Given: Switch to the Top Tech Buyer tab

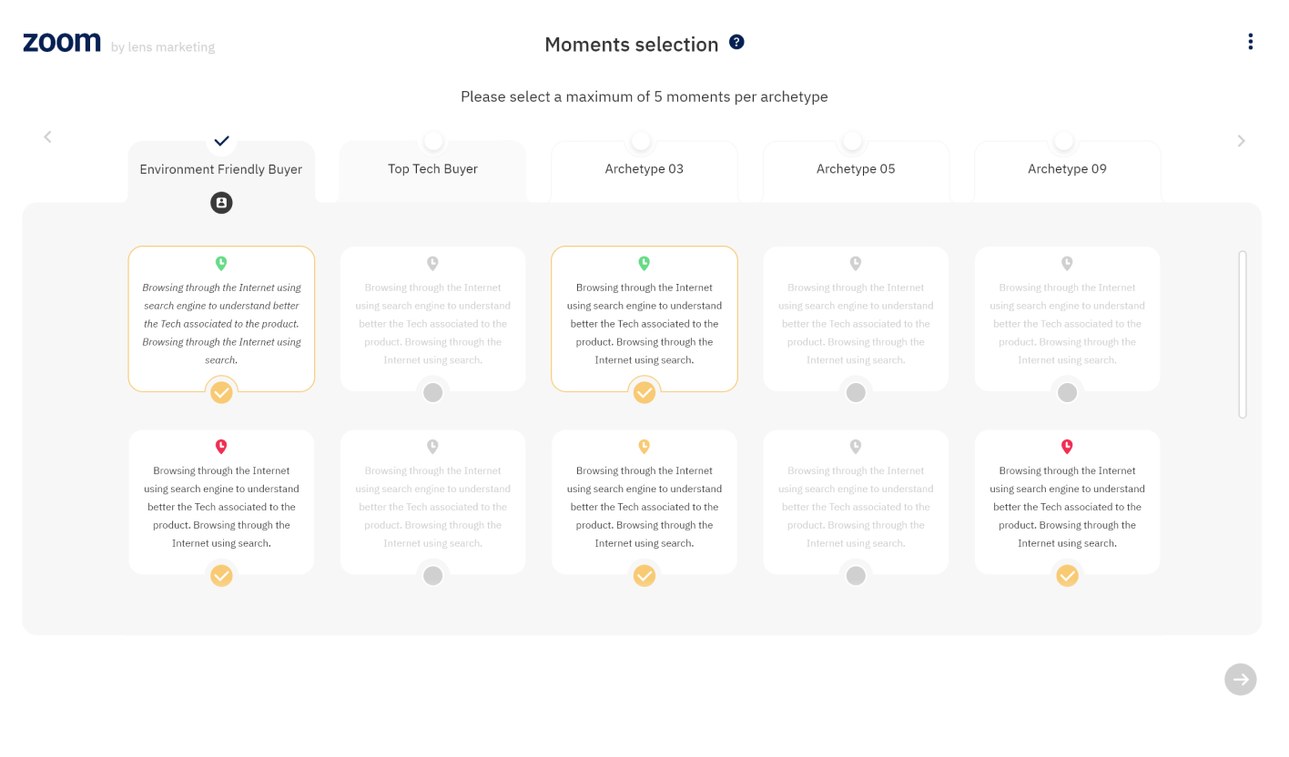Looking at the screenshot, I should coord(432,169).
